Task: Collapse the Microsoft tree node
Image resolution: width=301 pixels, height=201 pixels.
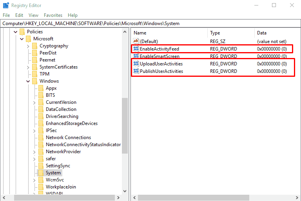Action: (22, 39)
